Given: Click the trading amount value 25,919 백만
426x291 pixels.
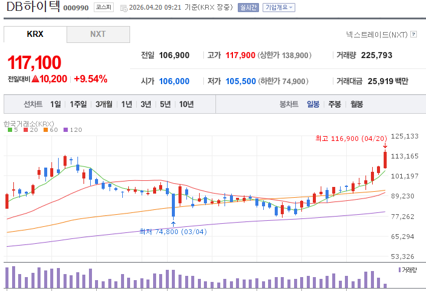Looking at the screenshot, I should click(388, 81).
